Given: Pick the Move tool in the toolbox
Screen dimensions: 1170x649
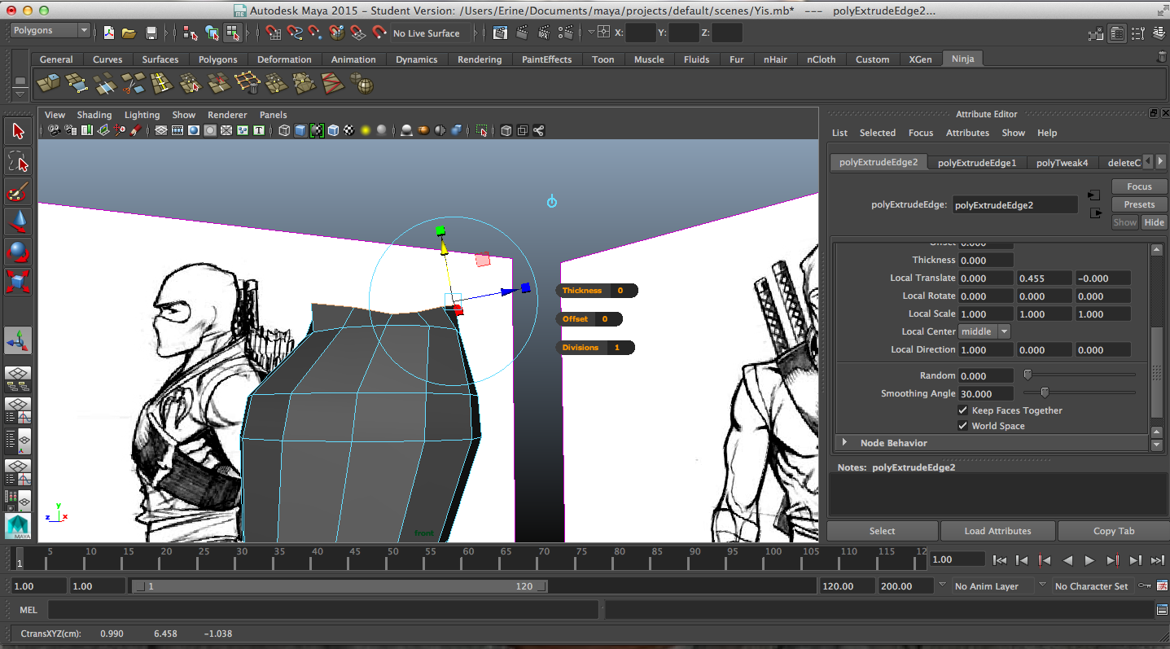Looking at the screenshot, I should 18,221.
